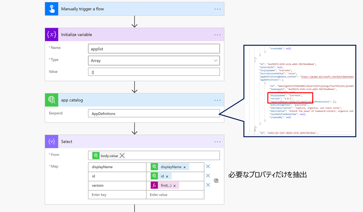Click the id dynamic content token
Screen dimensions: 363x212
161,176
